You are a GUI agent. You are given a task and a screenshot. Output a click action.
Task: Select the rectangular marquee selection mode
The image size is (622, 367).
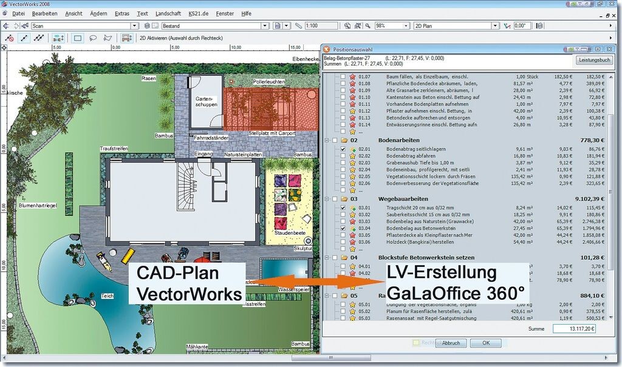point(78,38)
